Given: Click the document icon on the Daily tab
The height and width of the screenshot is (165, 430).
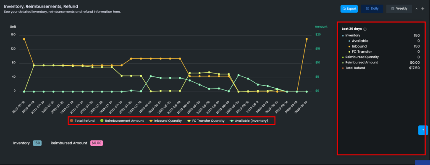Looking at the screenshot, I should pos(367,9).
